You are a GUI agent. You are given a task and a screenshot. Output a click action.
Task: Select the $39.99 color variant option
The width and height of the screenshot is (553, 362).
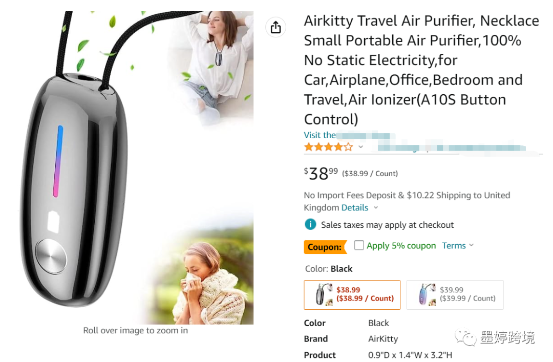click(x=455, y=295)
